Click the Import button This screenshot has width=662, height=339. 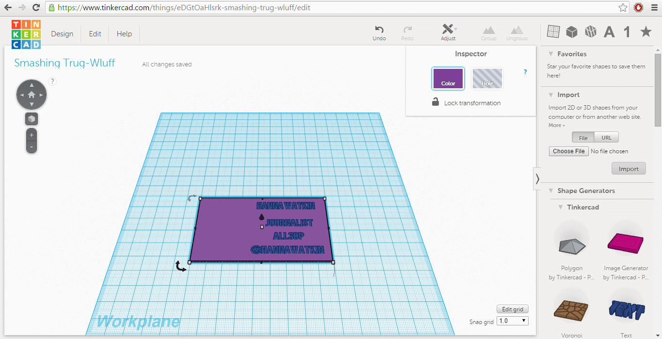tap(629, 169)
